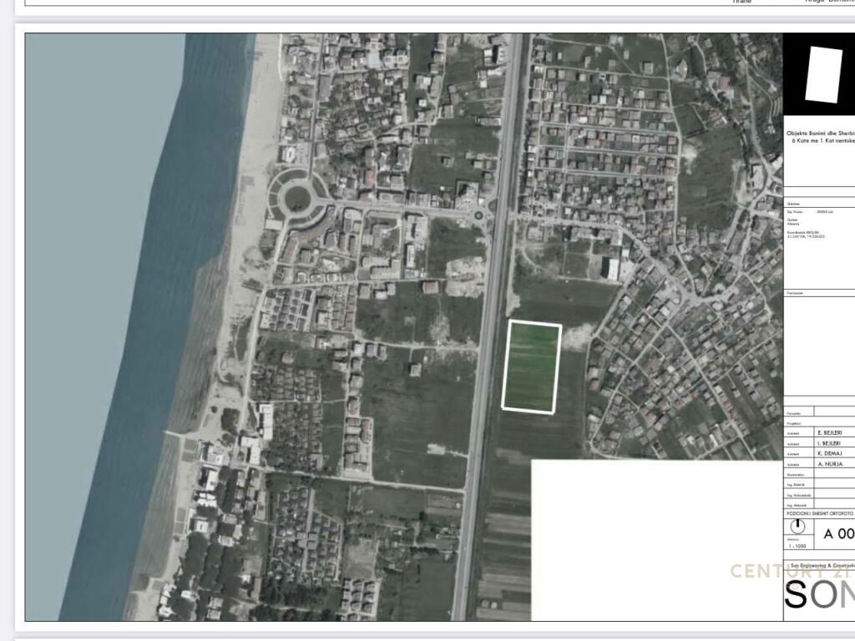The height and width of the screenshot is (641, 855).
Task: Click the text 6 Kate me 1 Kat nentoke
Action: 823,140
